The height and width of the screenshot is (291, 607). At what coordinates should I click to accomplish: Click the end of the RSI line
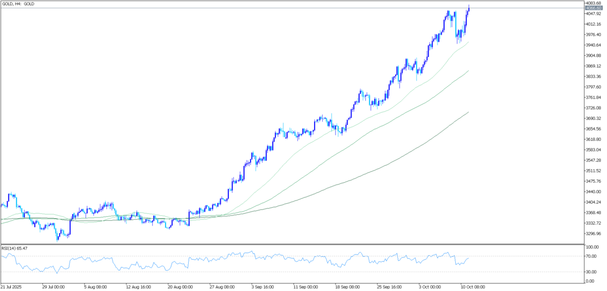point(468,258)
